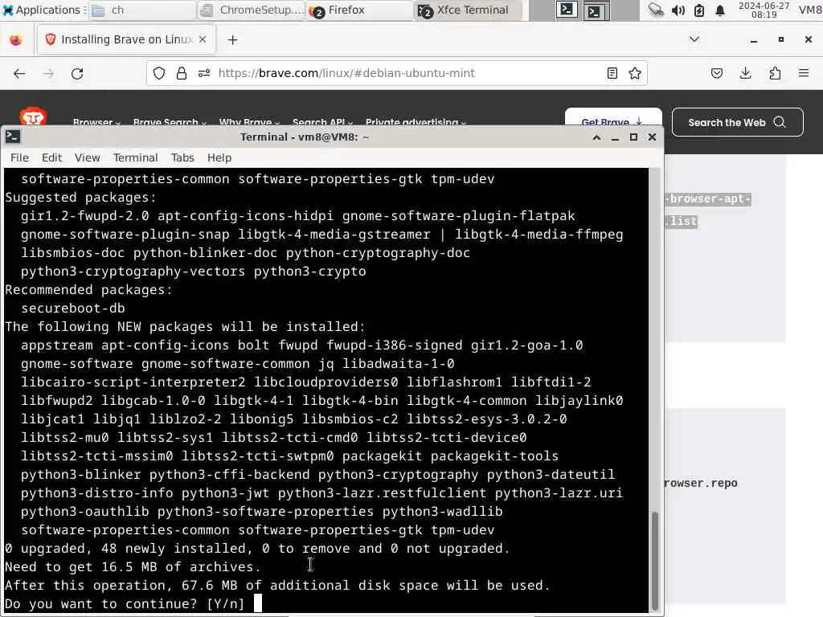Open a new Firefox tab

(x=232, y=40)
